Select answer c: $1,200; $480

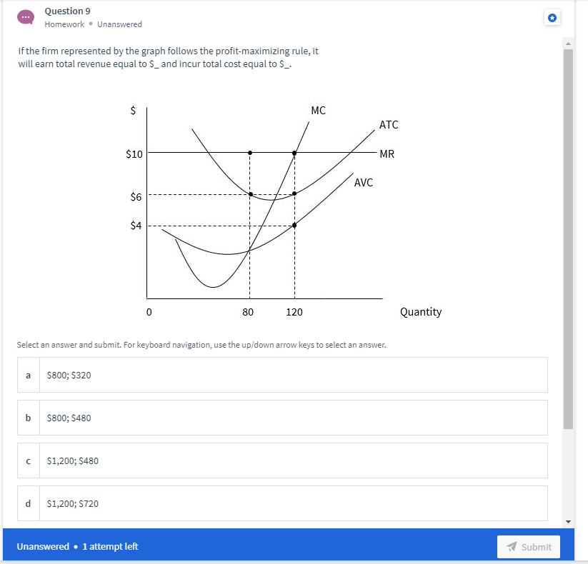[281, 460]
